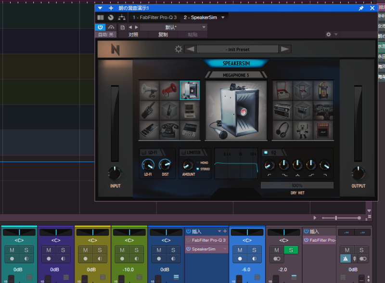
Task: Switch limiter to MONO mode
Action: (198, 163)
